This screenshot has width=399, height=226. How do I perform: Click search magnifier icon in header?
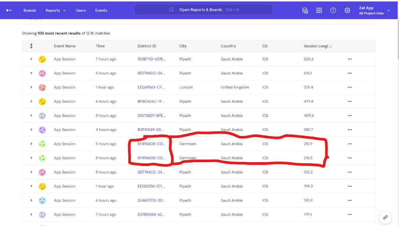(x=171, y=10)
